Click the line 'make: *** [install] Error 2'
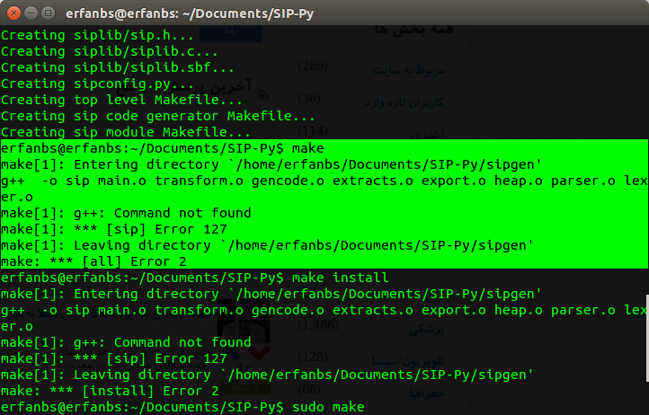The width and height of the screenshot is (649, 415). 110,391
